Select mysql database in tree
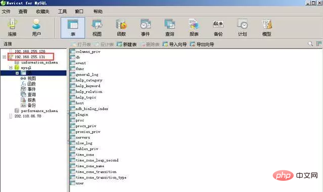The width and height of the screenshot is (323, 192). tap(26, 68)
